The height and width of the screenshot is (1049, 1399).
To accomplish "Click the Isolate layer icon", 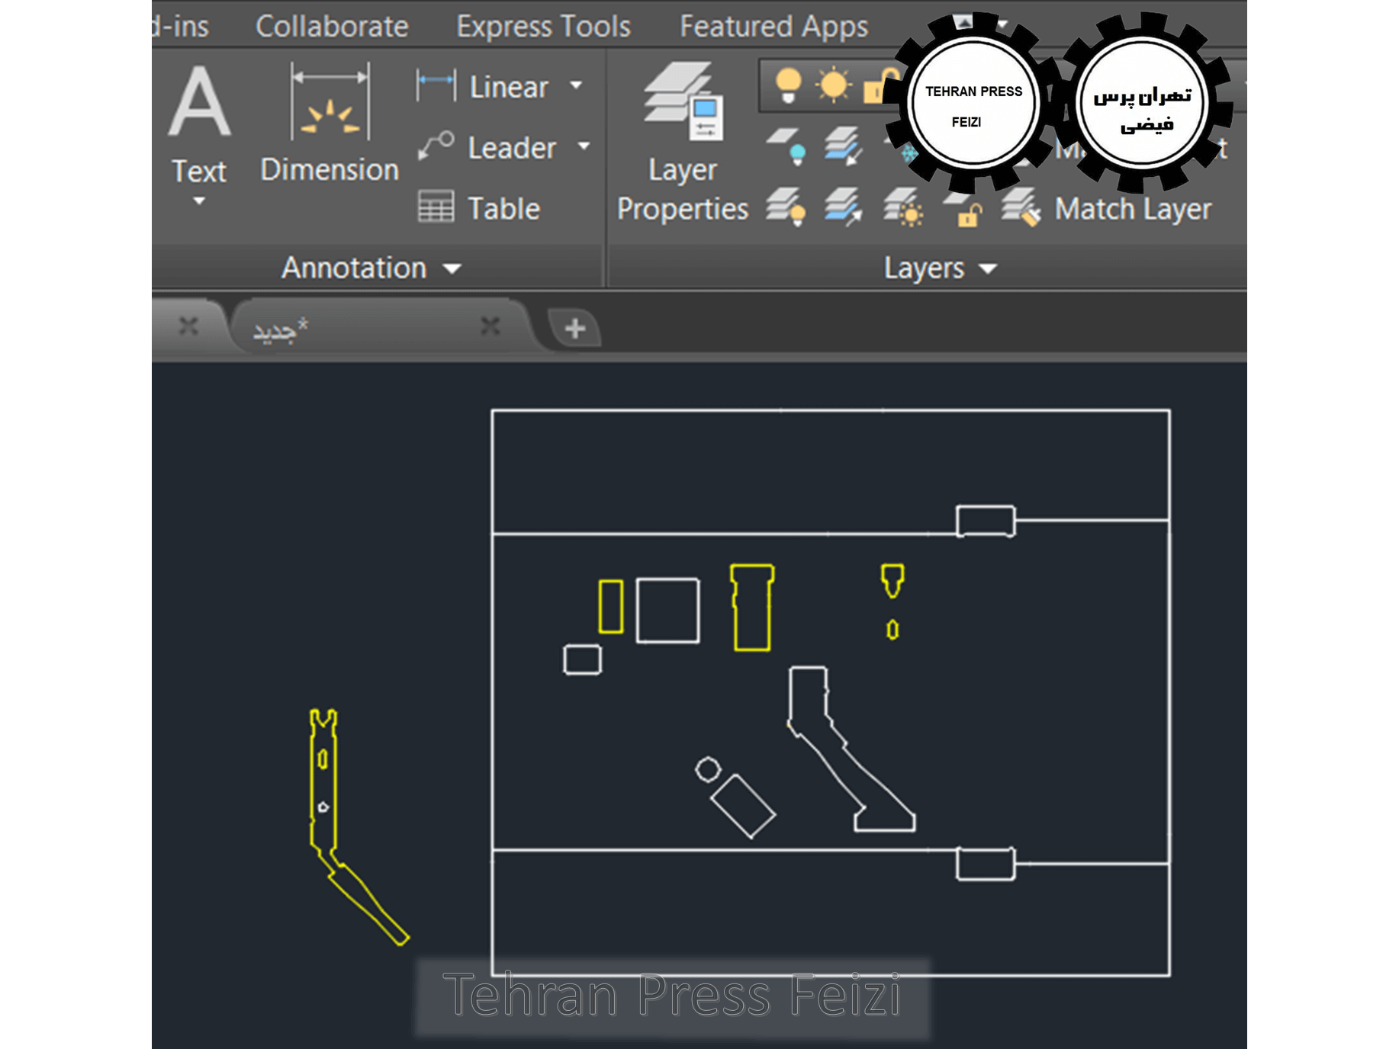I will pos(844,146).
